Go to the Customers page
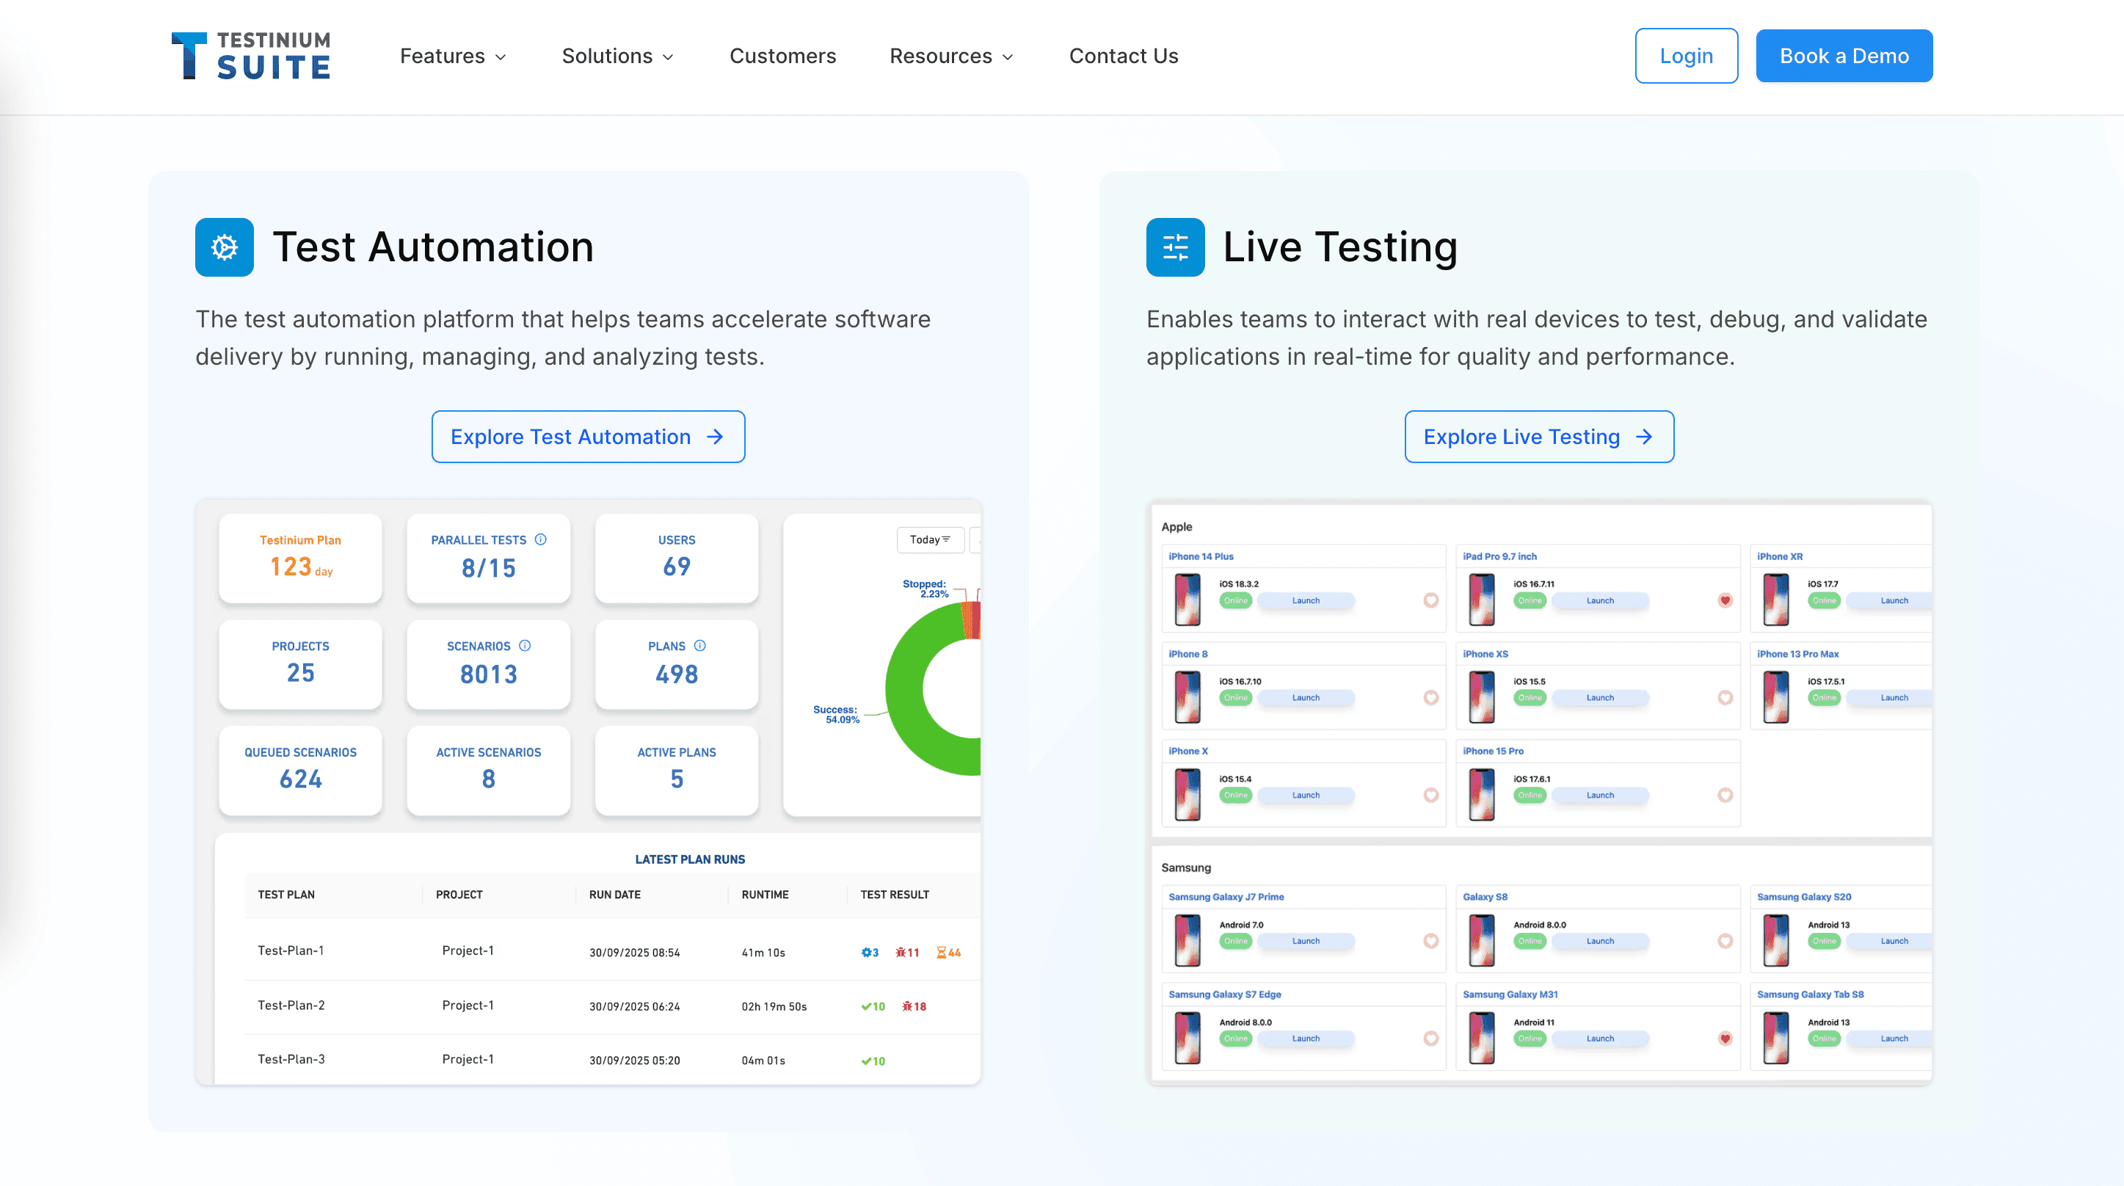Screen dimensions: 2124x1186 click(x=782, y=56)
